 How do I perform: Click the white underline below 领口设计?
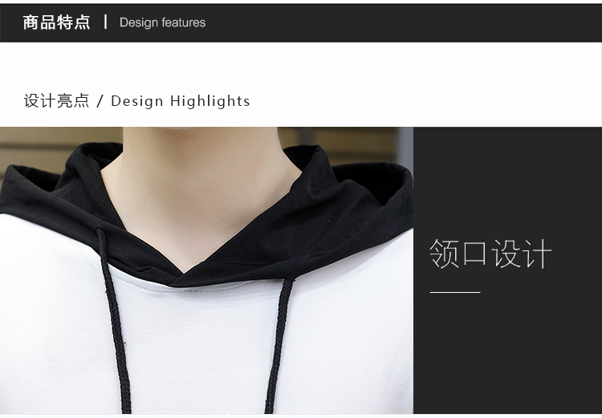click(454, 293)
